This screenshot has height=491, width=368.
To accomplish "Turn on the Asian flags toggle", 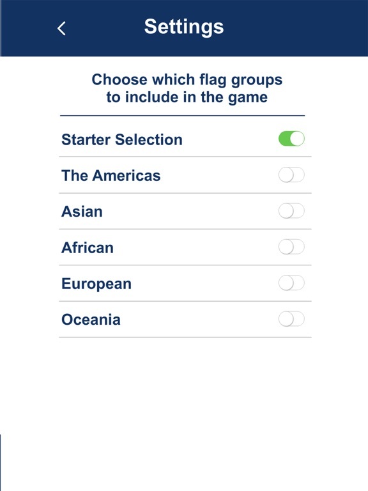I will 291,211.
